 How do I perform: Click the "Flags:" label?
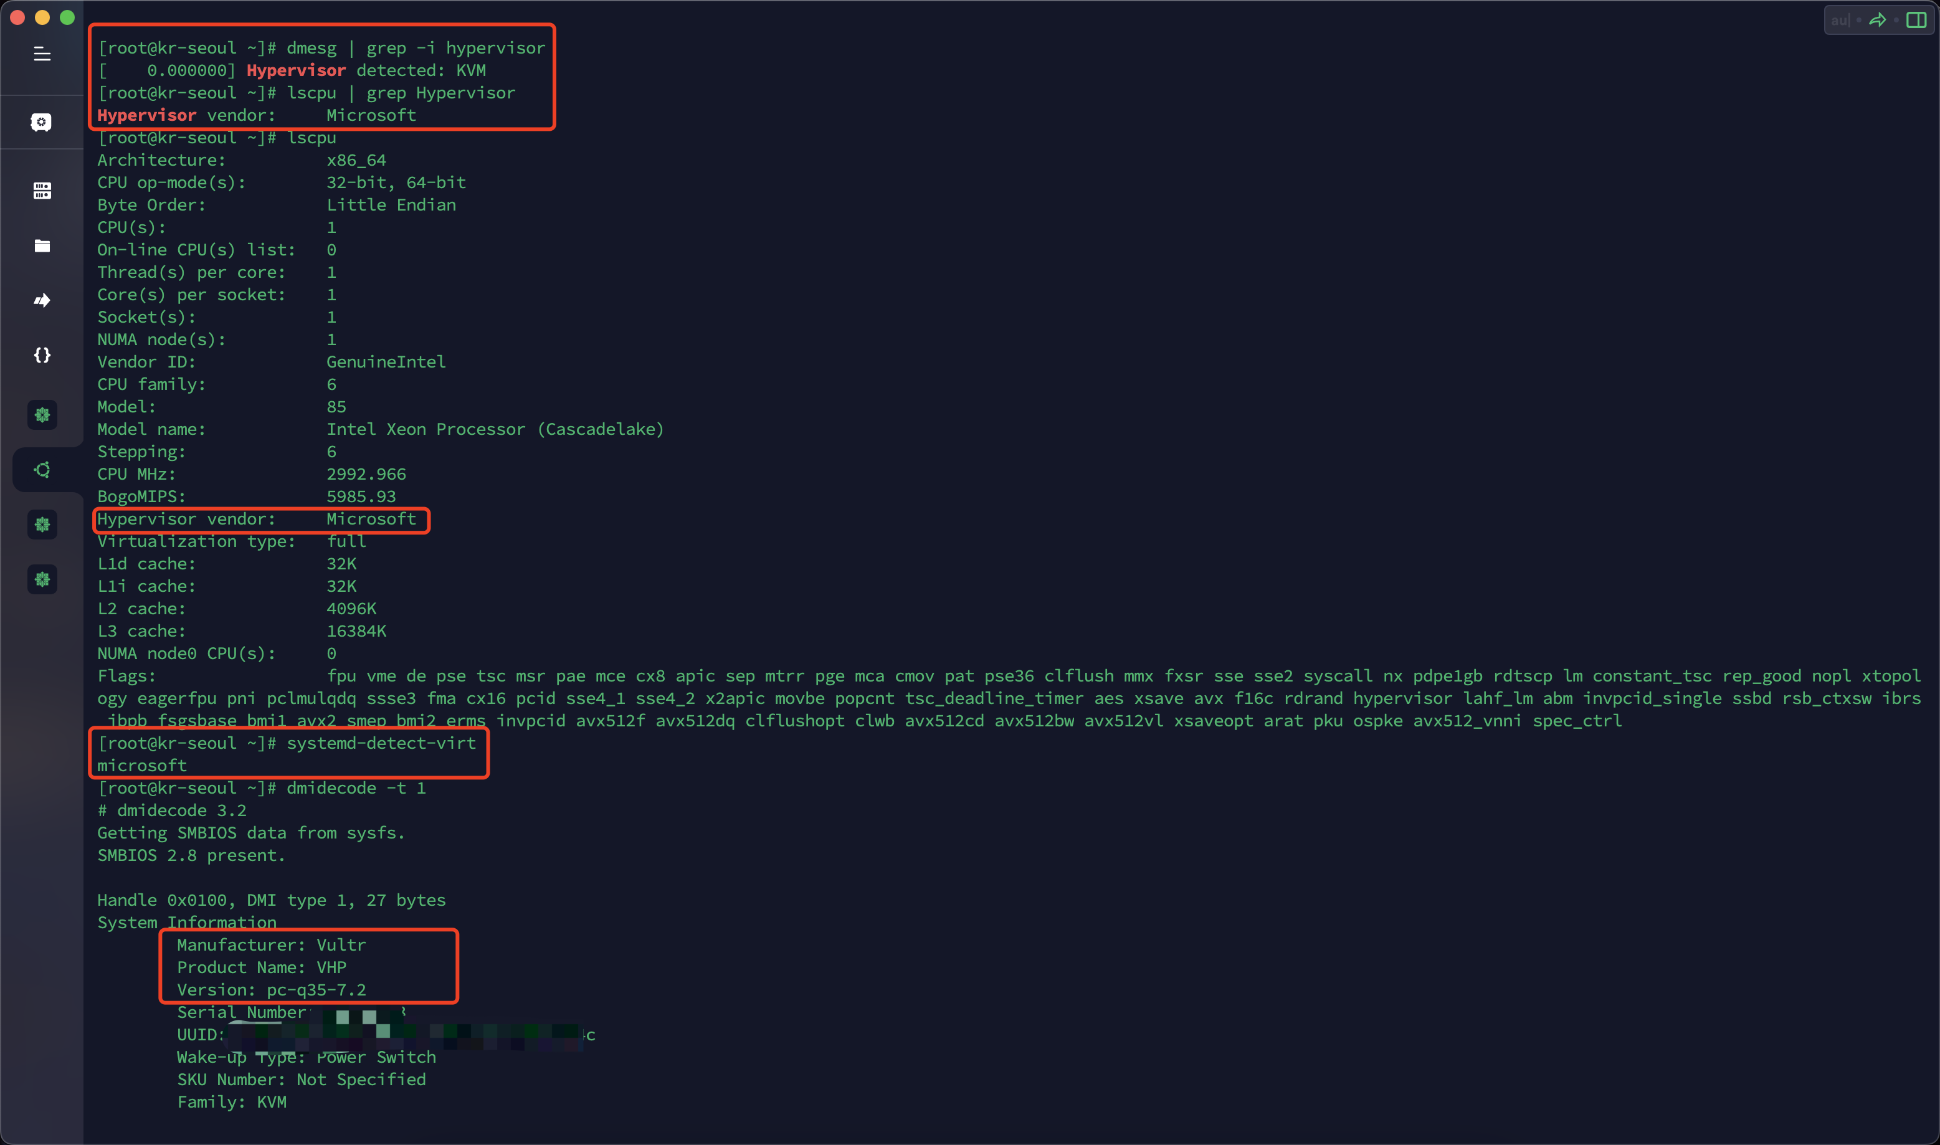point(126,676)
